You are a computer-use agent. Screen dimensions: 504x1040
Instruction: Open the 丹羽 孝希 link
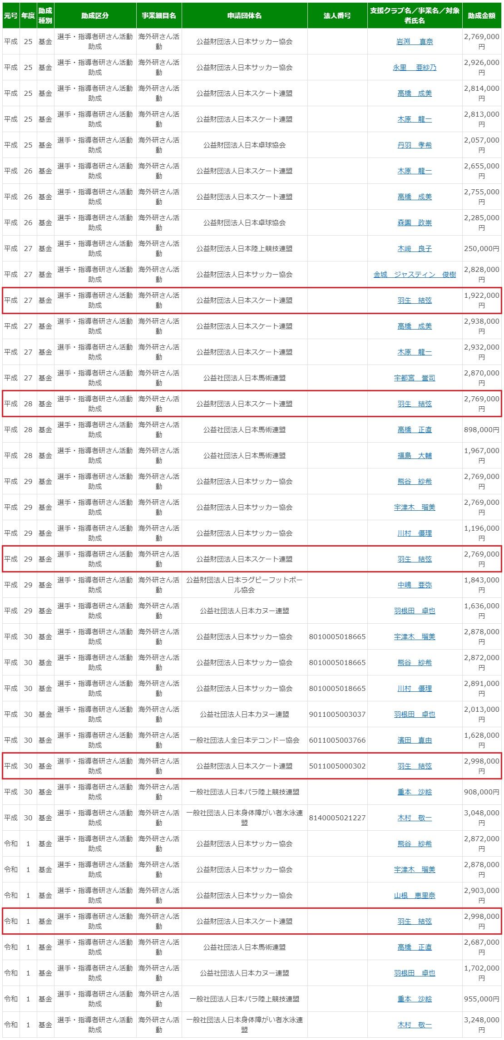pos(415,145)
